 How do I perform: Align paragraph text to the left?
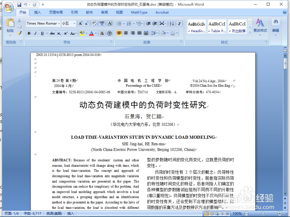click(x=119, y=33)
